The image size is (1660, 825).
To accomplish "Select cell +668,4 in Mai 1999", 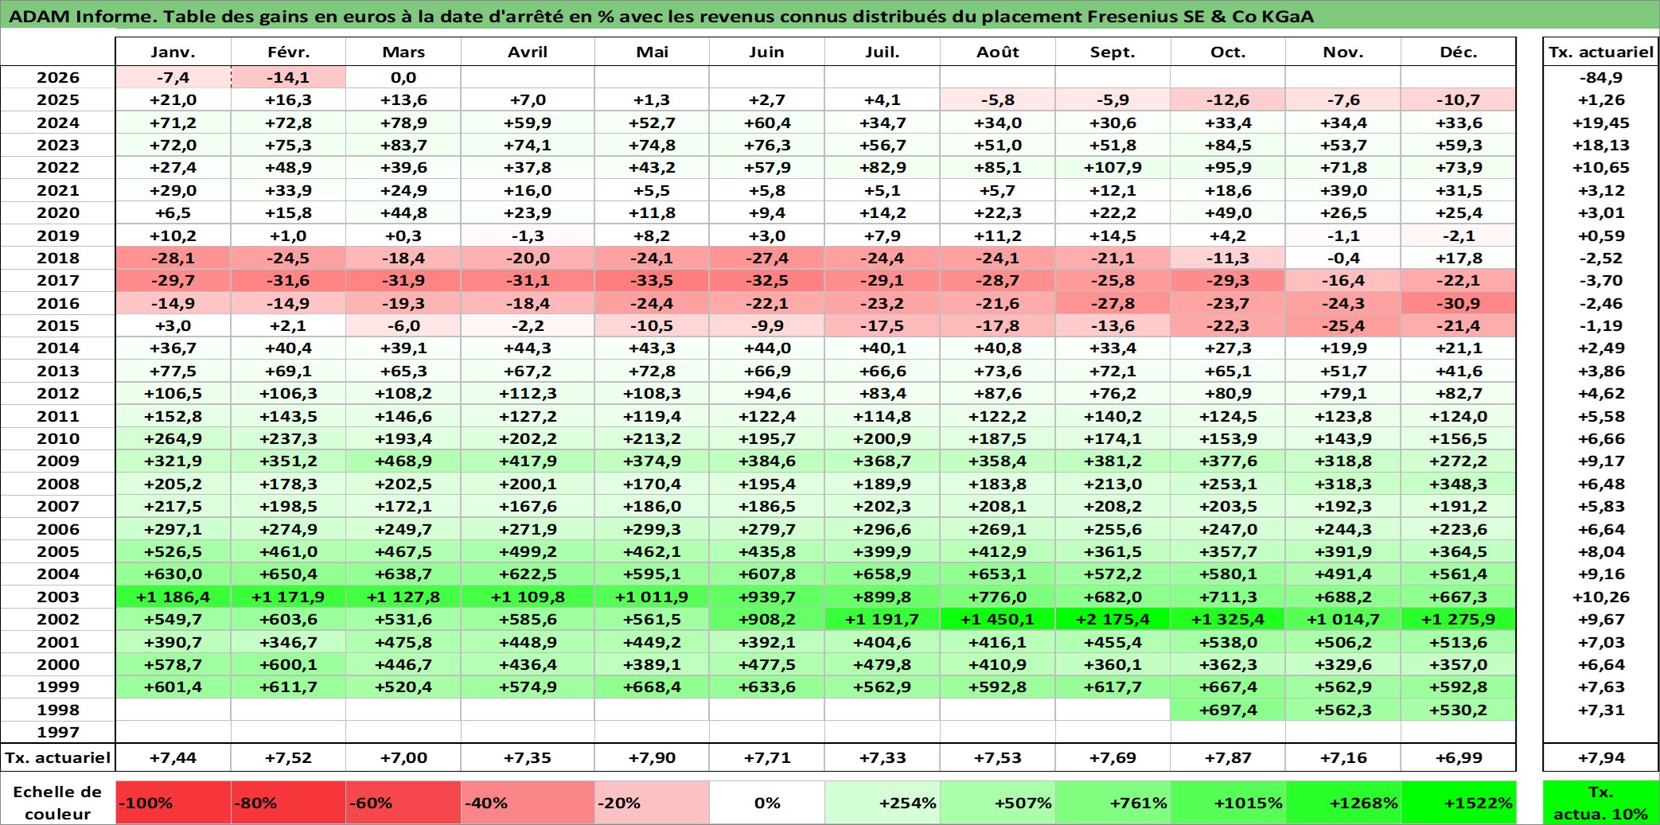I will click(x=652, y=687).
